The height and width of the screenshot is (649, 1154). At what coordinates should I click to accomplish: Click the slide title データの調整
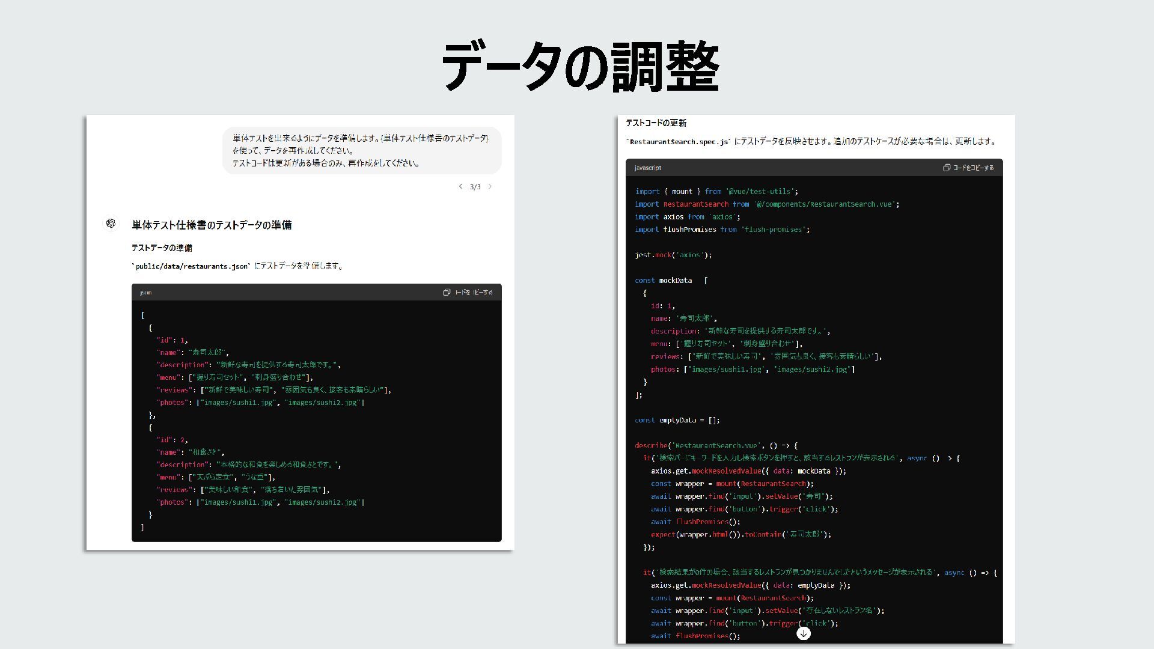(x=580, y=66)
